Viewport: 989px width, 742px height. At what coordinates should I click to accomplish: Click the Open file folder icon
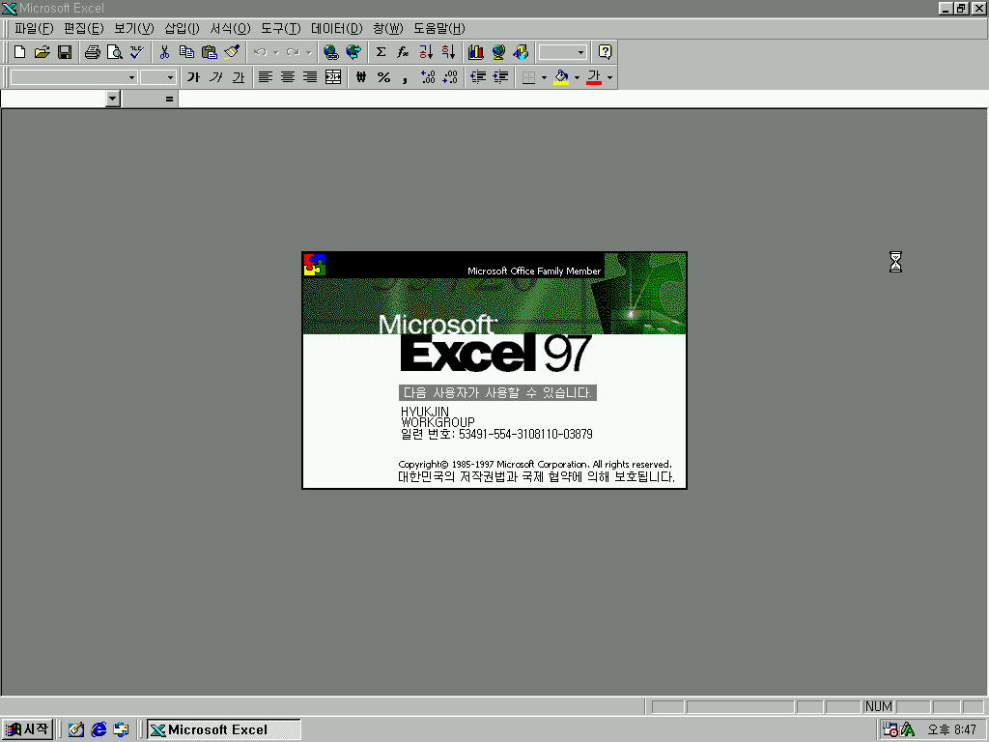[x=42, y=52]
